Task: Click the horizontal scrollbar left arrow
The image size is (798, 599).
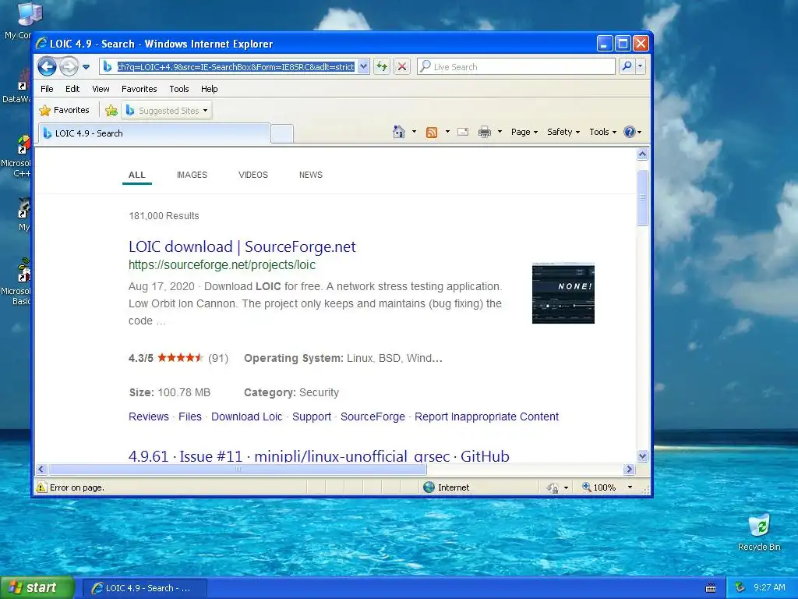Action: (42, 469)
